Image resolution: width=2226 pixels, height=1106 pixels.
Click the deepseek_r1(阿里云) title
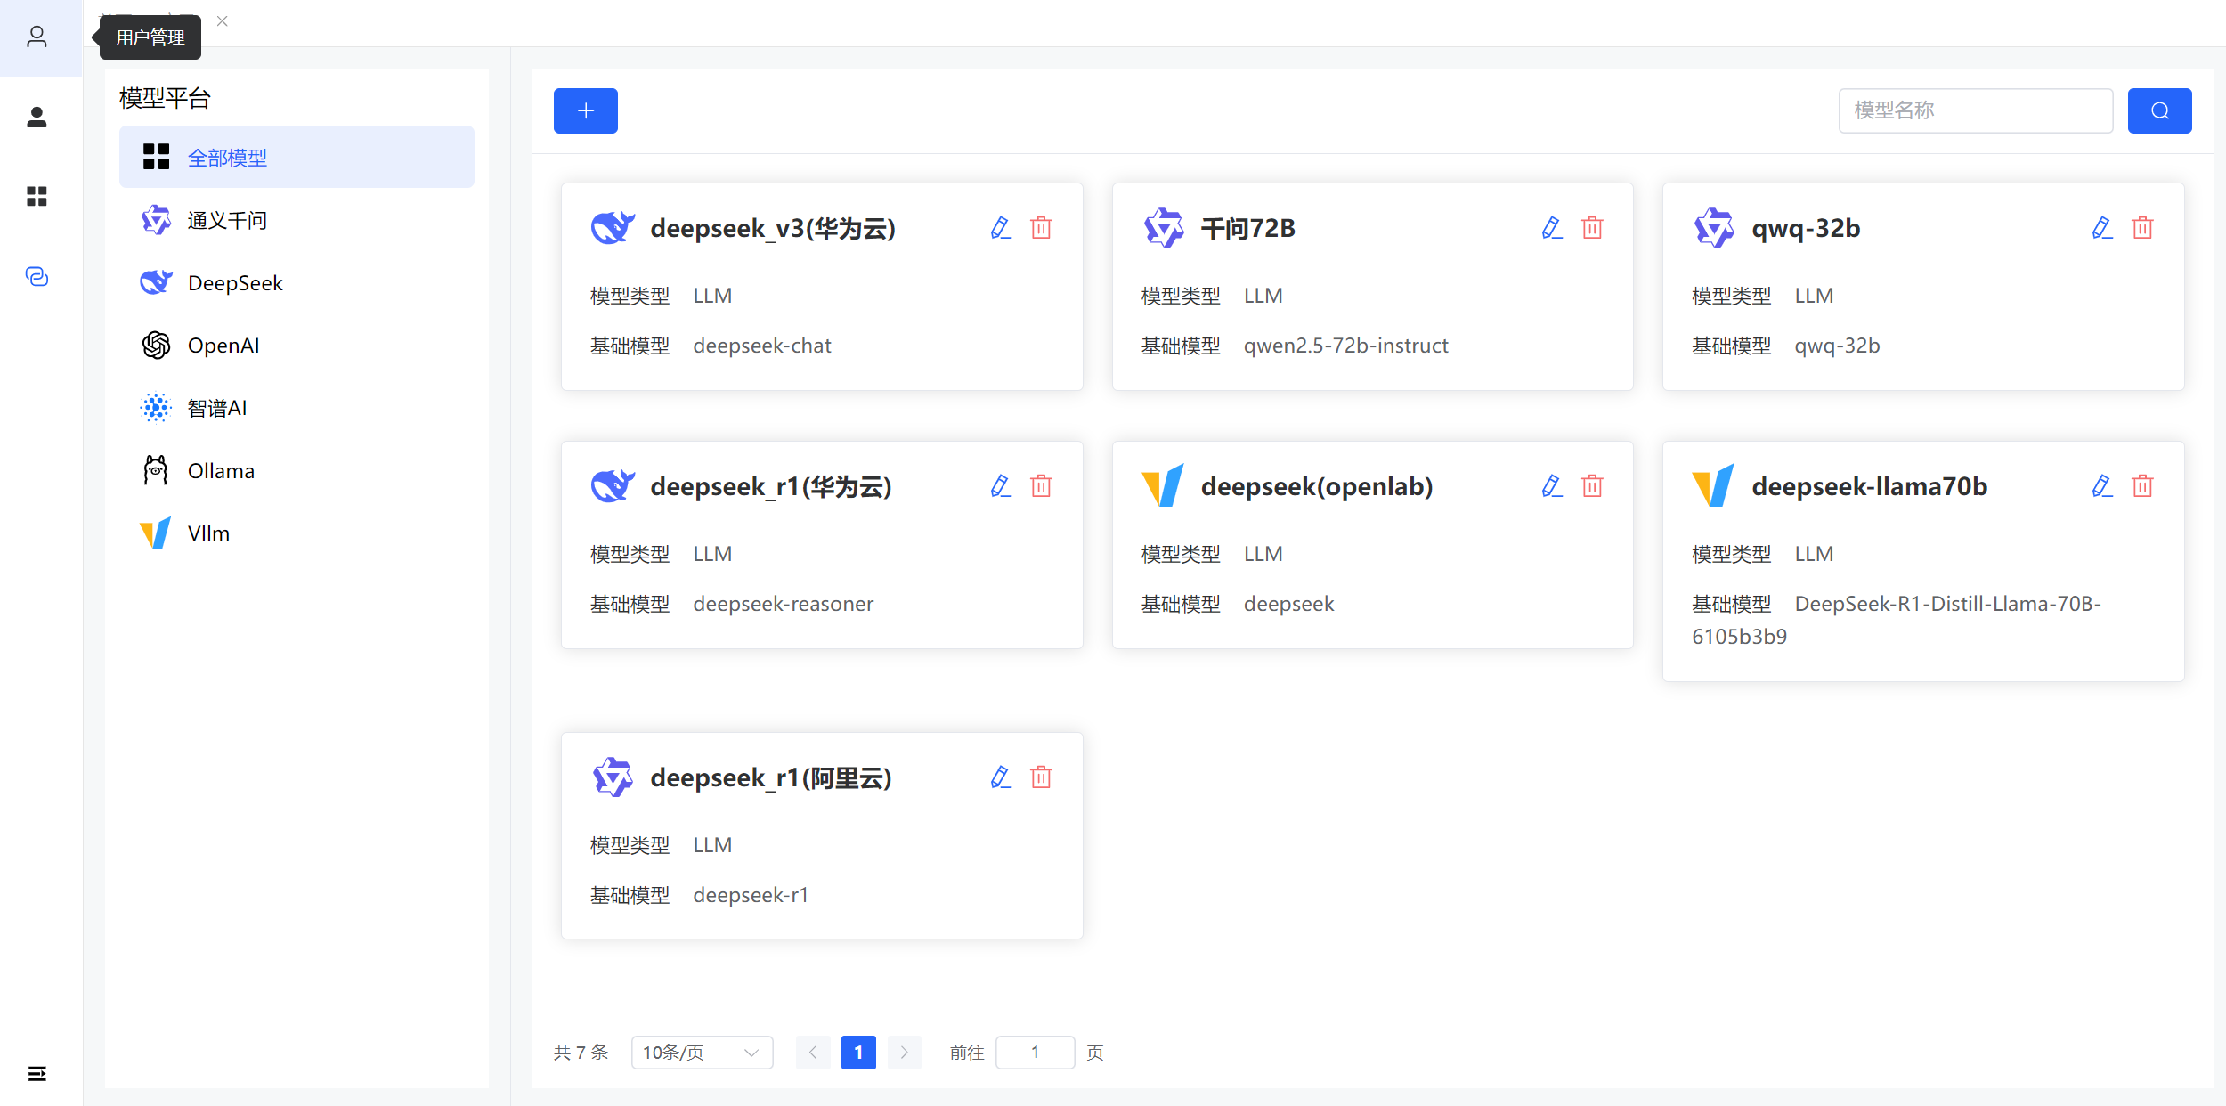(x=771, y=777)
